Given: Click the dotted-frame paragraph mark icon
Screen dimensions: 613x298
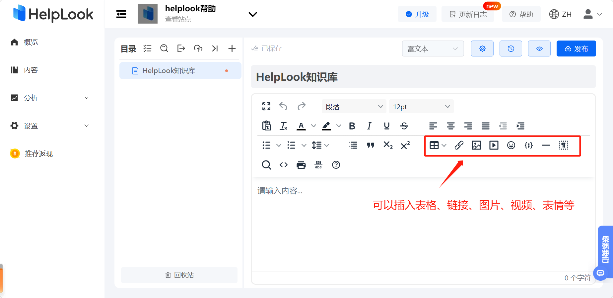Looking at the screenshot, I should [564, 145].
